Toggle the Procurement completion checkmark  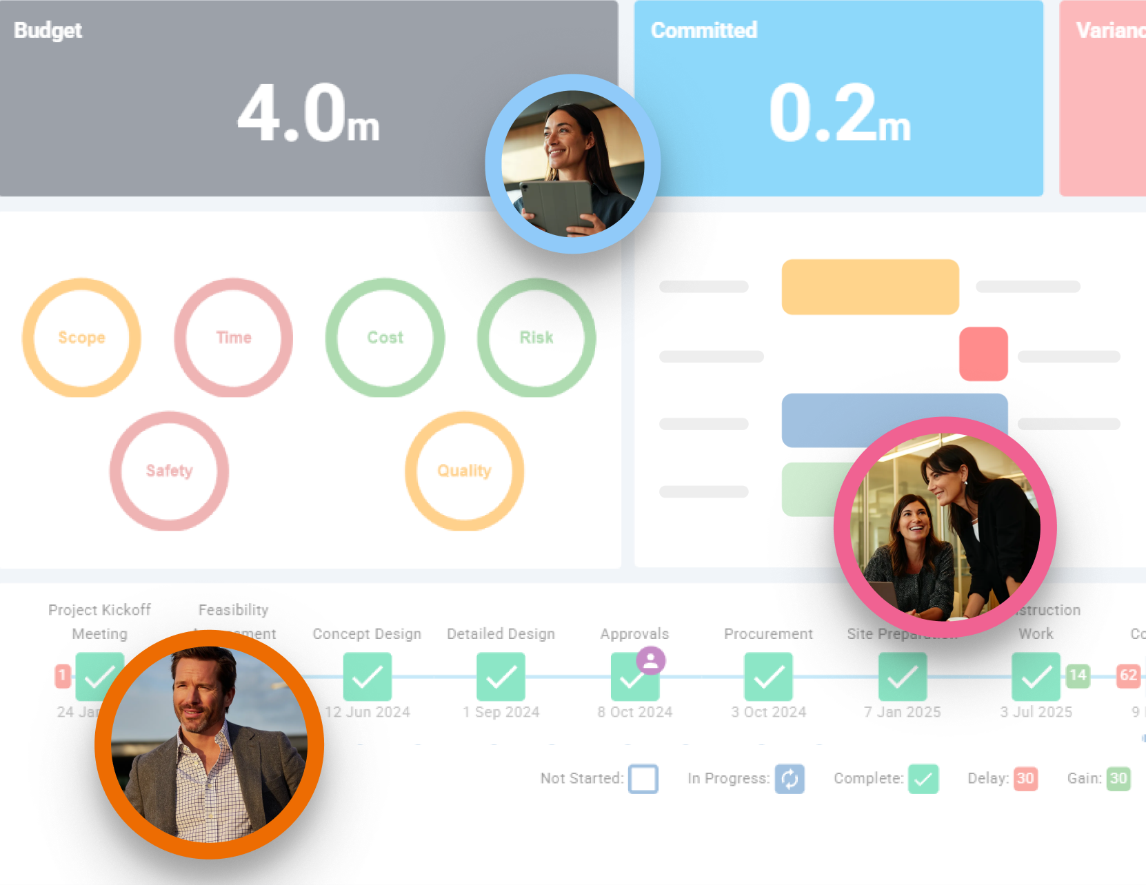[768, 677]
